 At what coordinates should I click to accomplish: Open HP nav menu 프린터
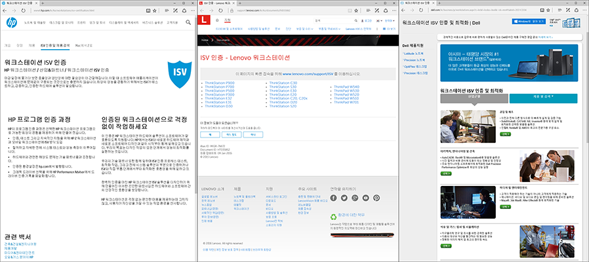click(81, 22)
